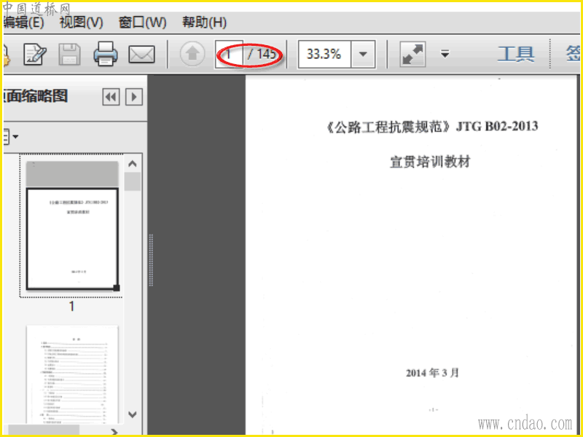Click the page label 1 under thumbnail
The width and height of the screenshot is (583, 437).
click(x=71, y=306)
